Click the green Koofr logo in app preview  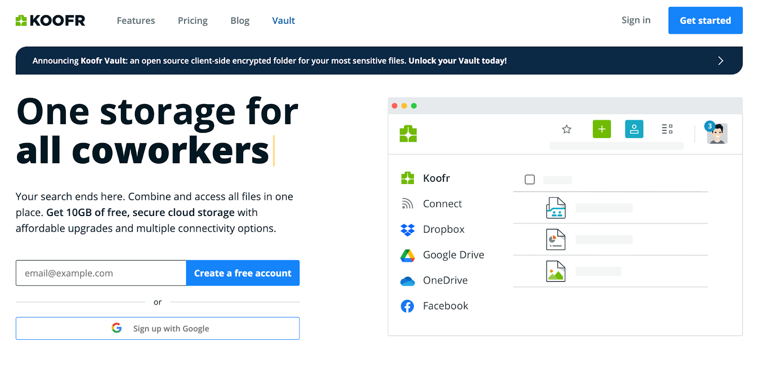coord(408,134)
